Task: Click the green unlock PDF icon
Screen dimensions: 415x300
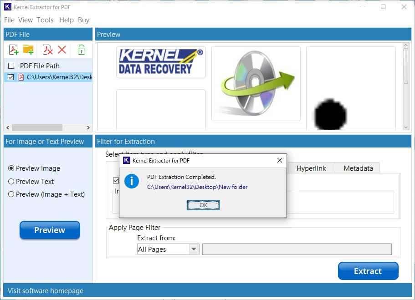Action: tap(81, 50)
